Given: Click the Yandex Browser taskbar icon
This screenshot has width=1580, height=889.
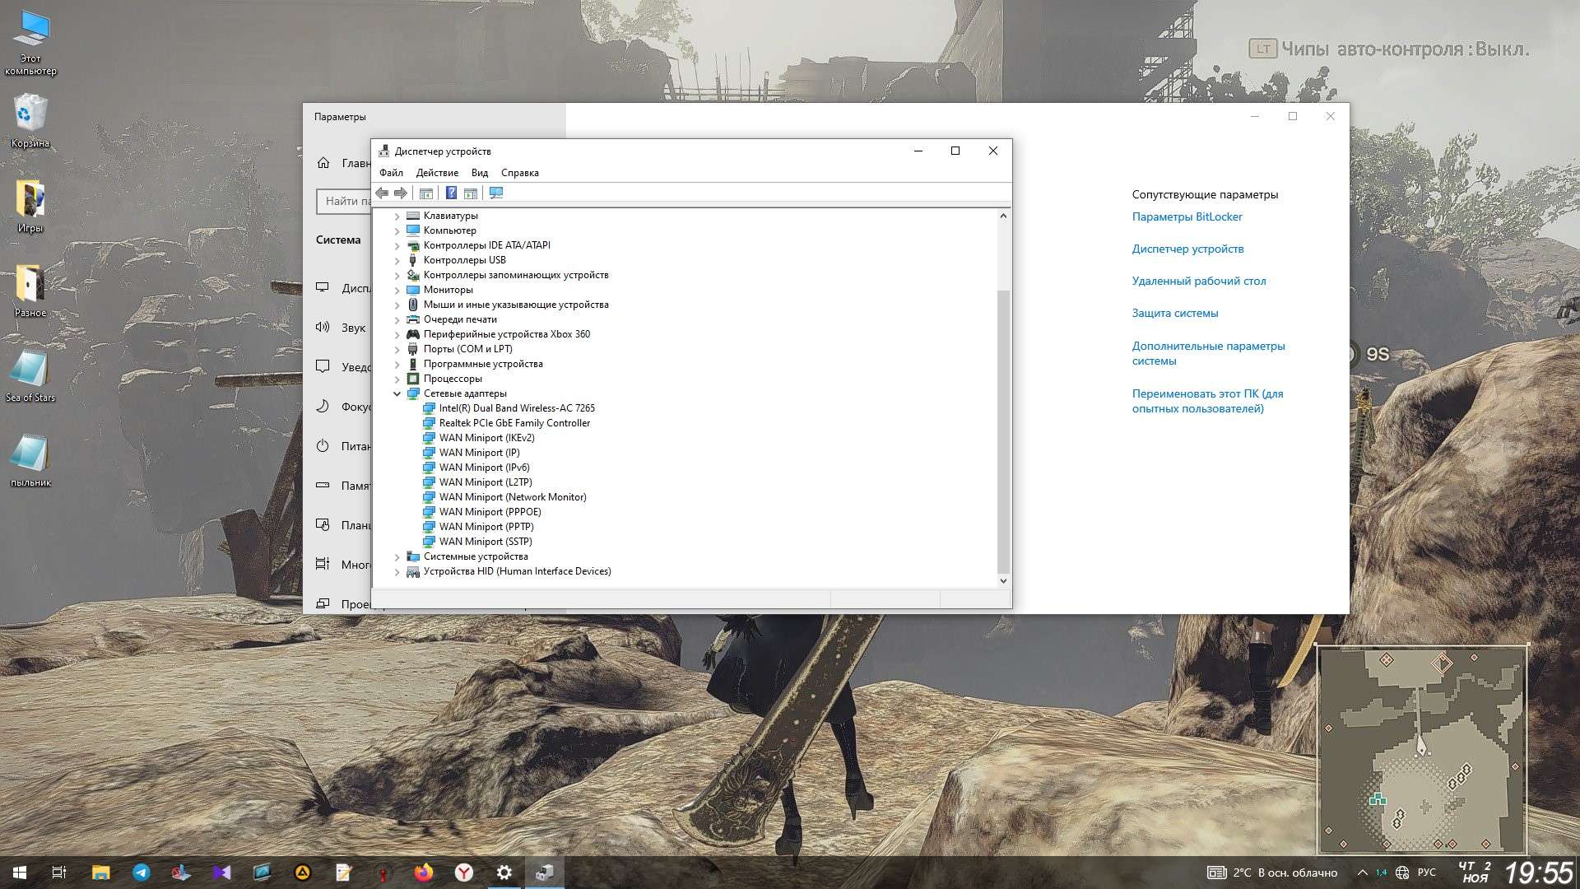Looking at the screenshot, I should [x=464, y=873].
